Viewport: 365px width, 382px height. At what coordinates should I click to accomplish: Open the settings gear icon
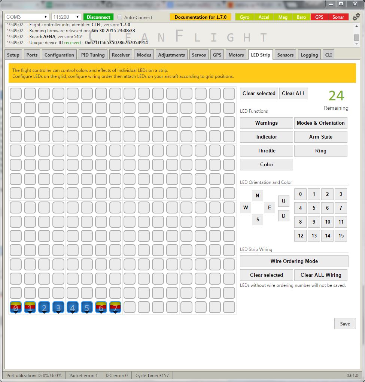(356, 17)
